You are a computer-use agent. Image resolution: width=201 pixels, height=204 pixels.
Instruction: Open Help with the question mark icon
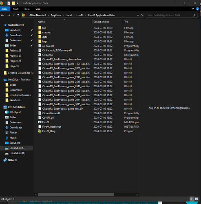pyautogui.click(x=197, y=9)
